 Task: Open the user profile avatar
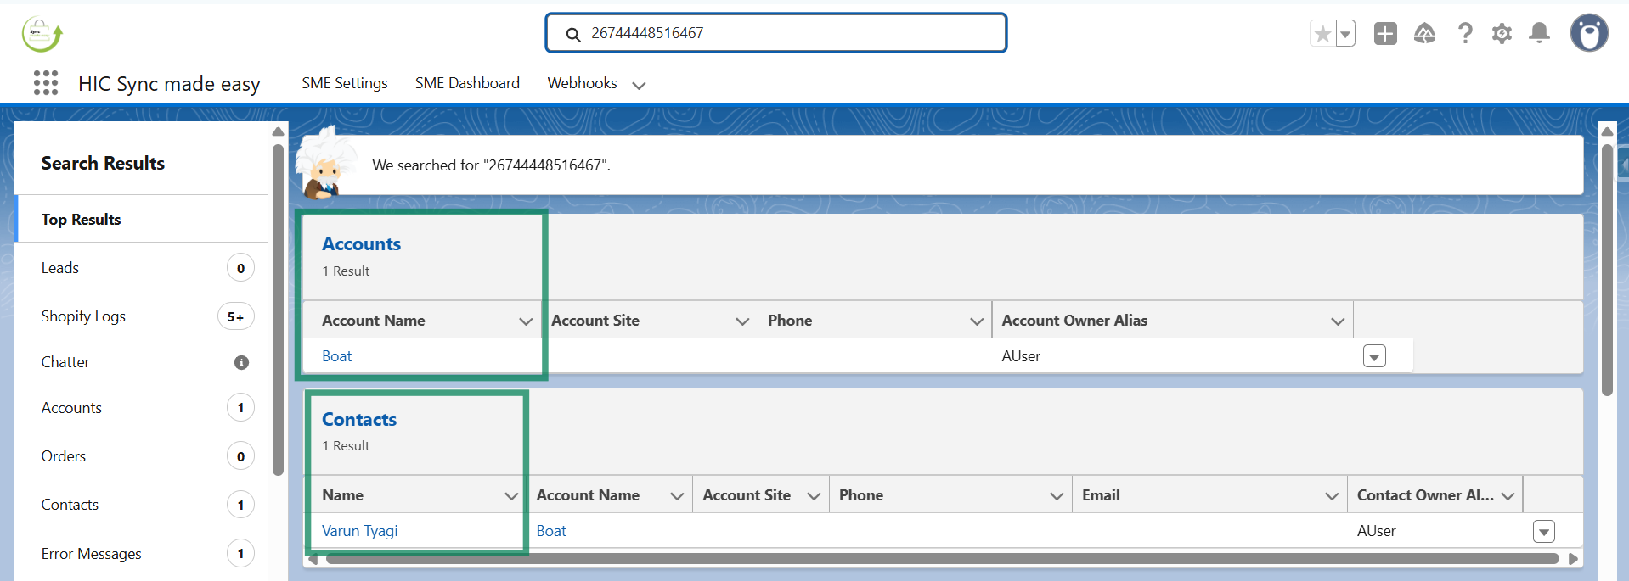1589,33
